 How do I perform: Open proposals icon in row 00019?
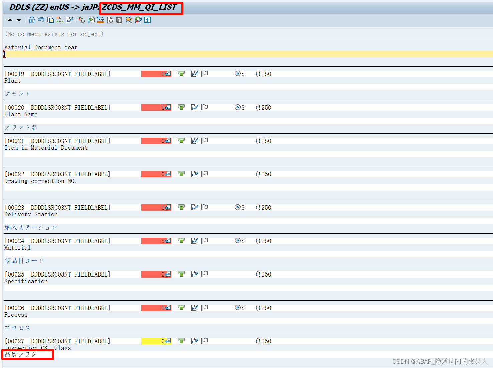pos(168,74)
